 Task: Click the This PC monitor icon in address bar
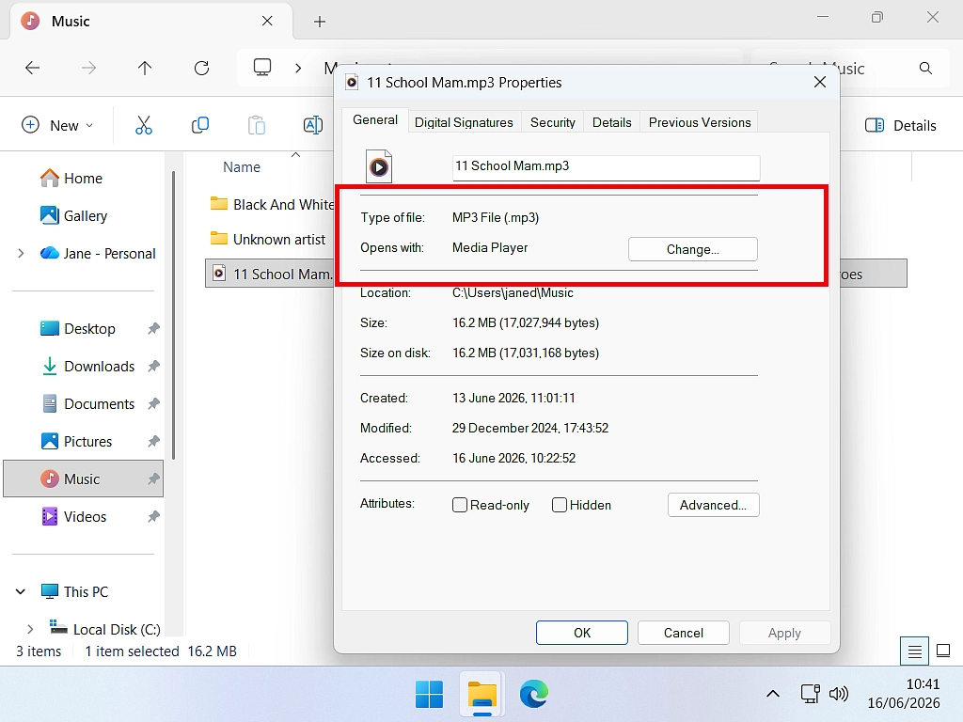(262, 68)
